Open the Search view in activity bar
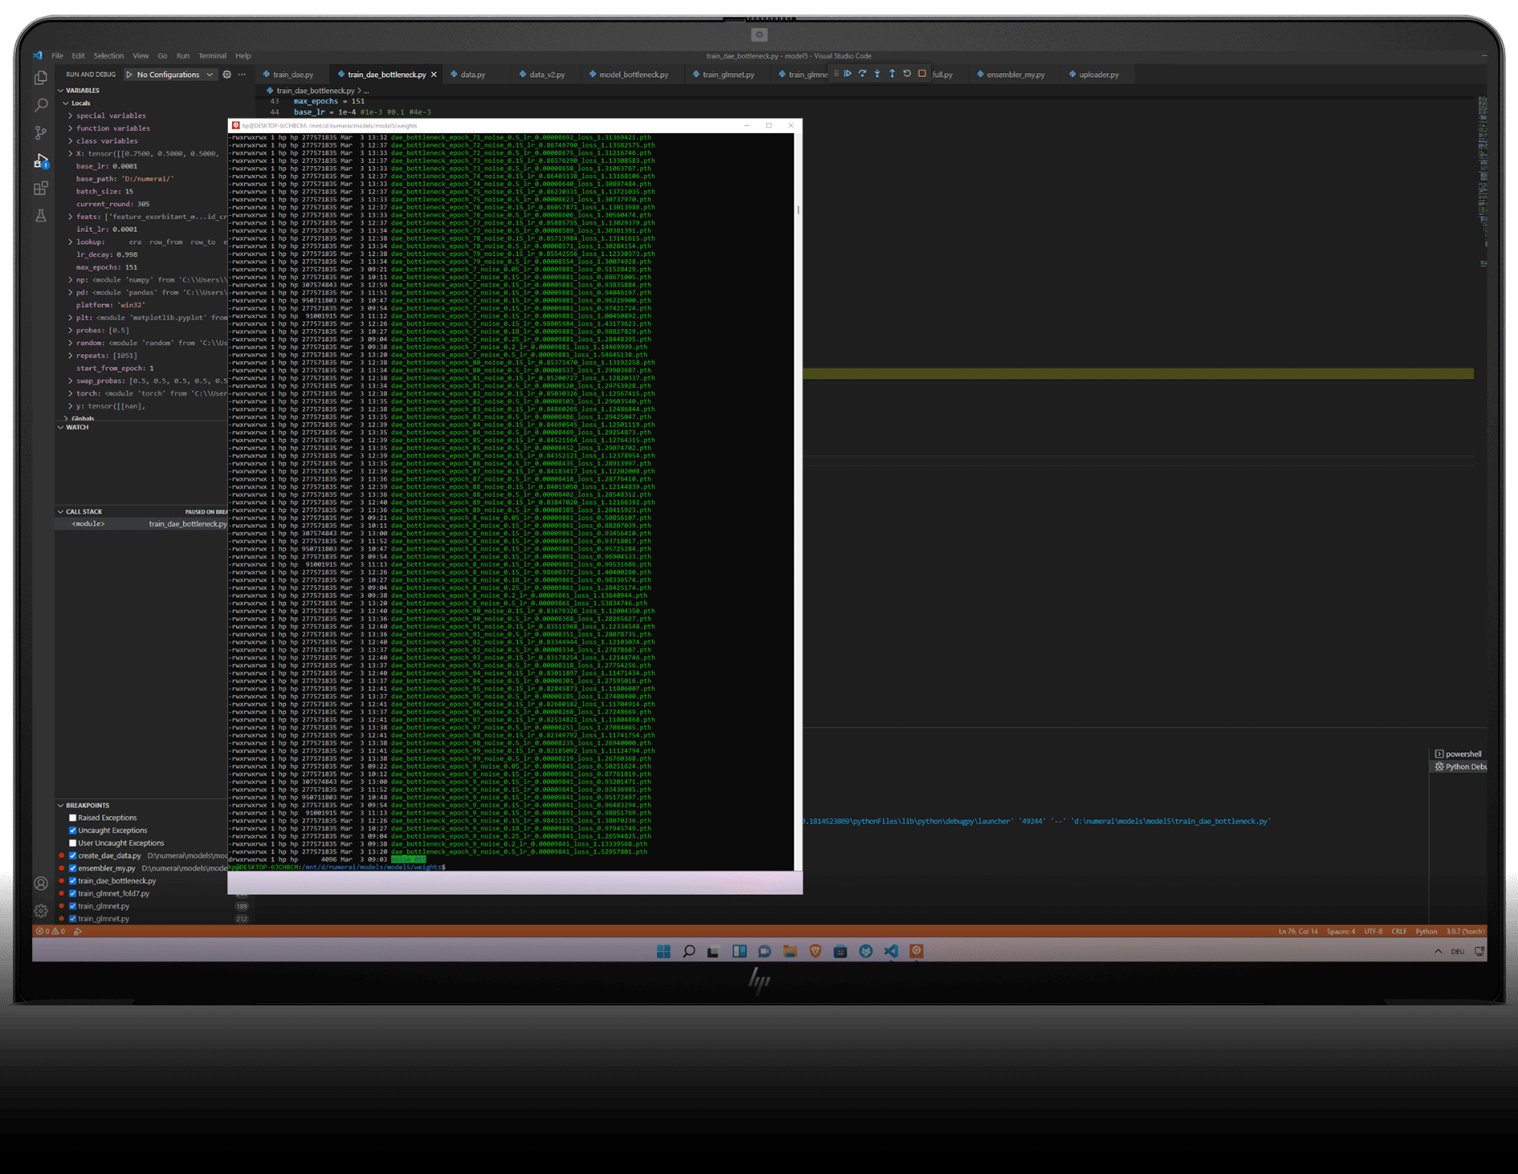 pos(41,105)
